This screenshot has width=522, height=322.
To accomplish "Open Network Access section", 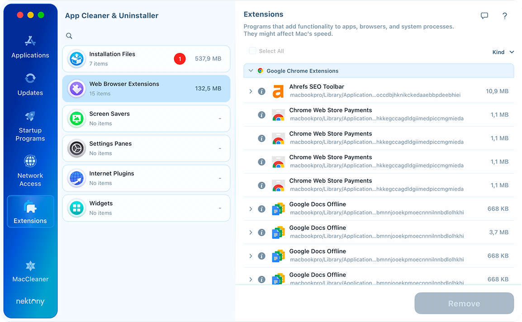I will point(30,171).
